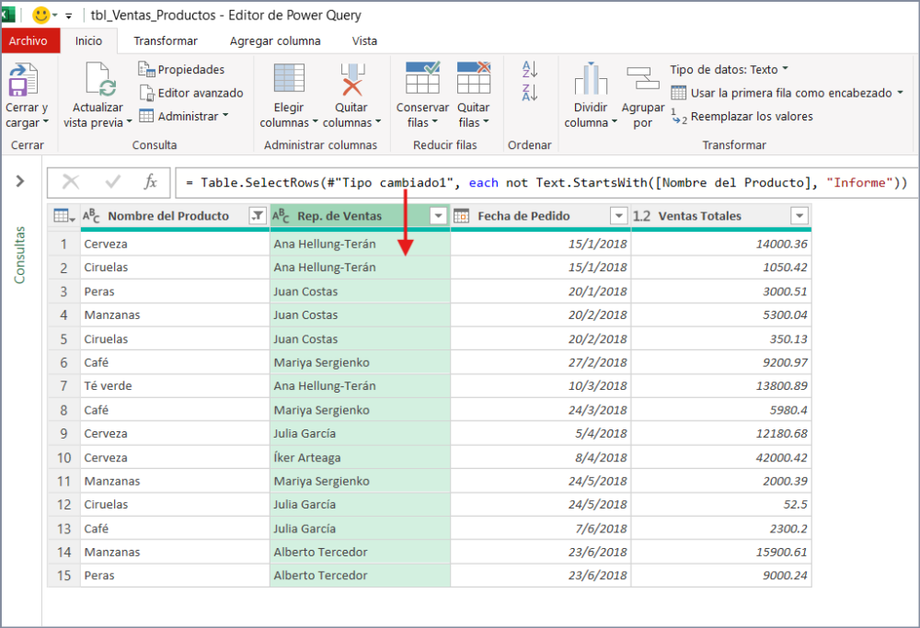Click the Actualizar vista previa icon
Image resolution: width=920 pixels, height=628 pixels.
(x=100, y=79)
